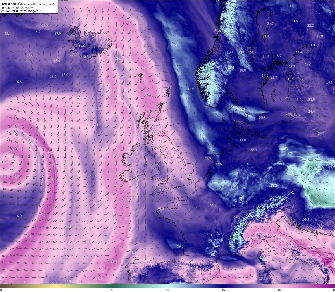This screenshot has width=335, height=292.
Task: Click the color scale tick label '0'
Action: coord(1,290)
